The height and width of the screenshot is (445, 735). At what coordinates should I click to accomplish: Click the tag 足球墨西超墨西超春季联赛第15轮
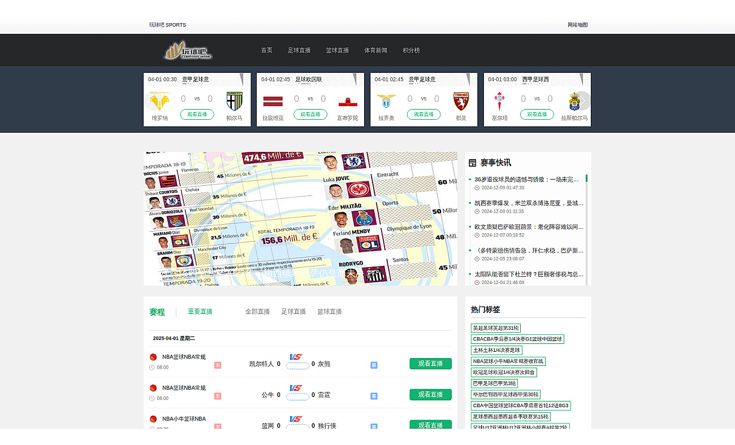511,417
